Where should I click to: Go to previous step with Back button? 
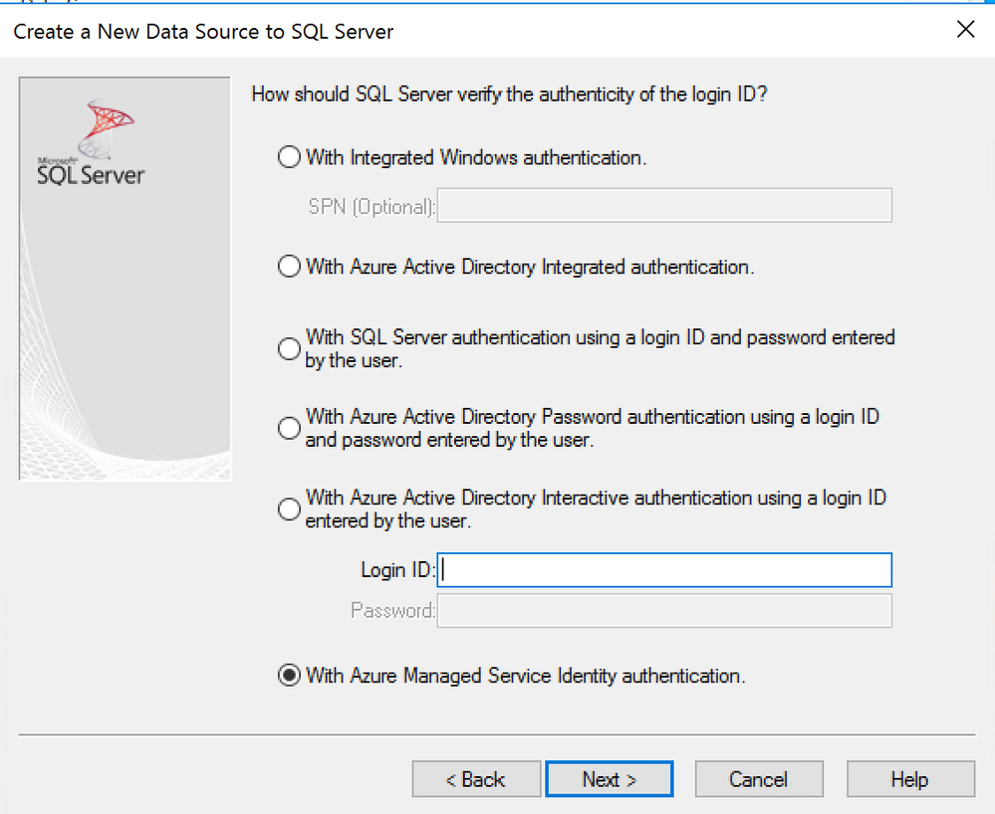click(476, 779)
